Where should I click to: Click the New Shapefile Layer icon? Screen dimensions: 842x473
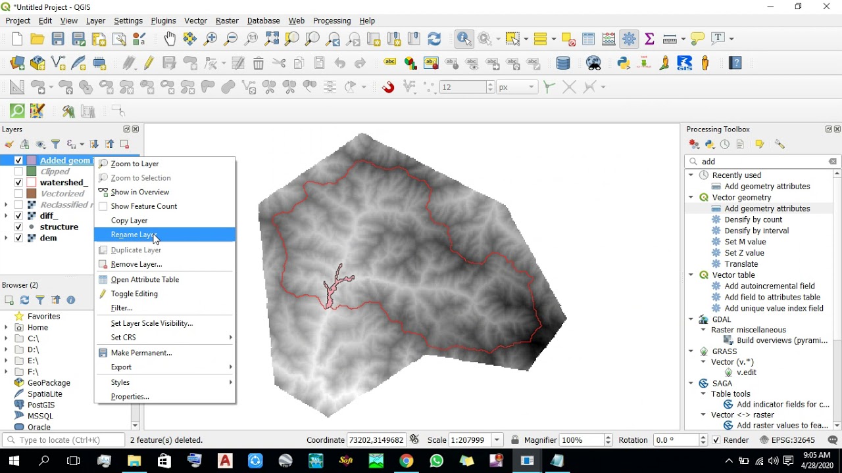(x=58, y=63)
